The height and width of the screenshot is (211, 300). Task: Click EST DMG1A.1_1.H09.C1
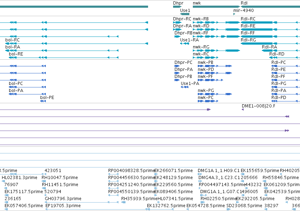tap(200, 174)
